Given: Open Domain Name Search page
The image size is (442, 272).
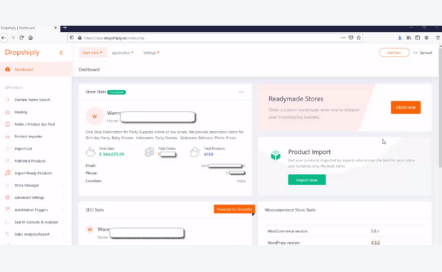Looking at the screenshot, I should pos(33,100).
